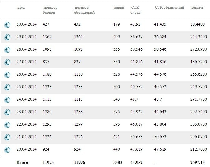Click the globe icon for 29.04.2014

tap(7, 37)
